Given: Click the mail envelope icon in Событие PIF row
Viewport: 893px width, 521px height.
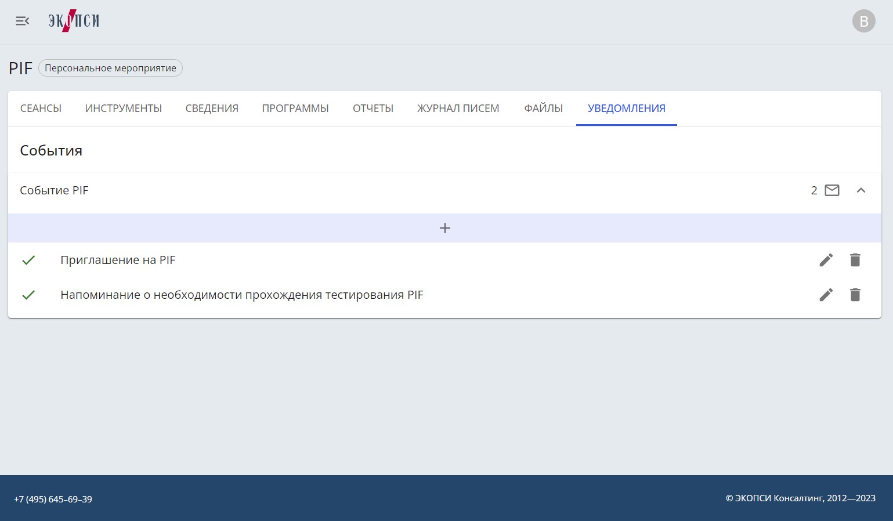Looking at the screenshot, I should (832, 190).
